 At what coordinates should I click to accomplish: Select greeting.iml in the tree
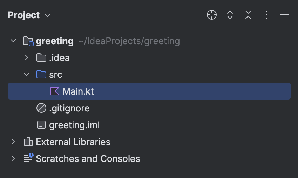click(74, 125)
